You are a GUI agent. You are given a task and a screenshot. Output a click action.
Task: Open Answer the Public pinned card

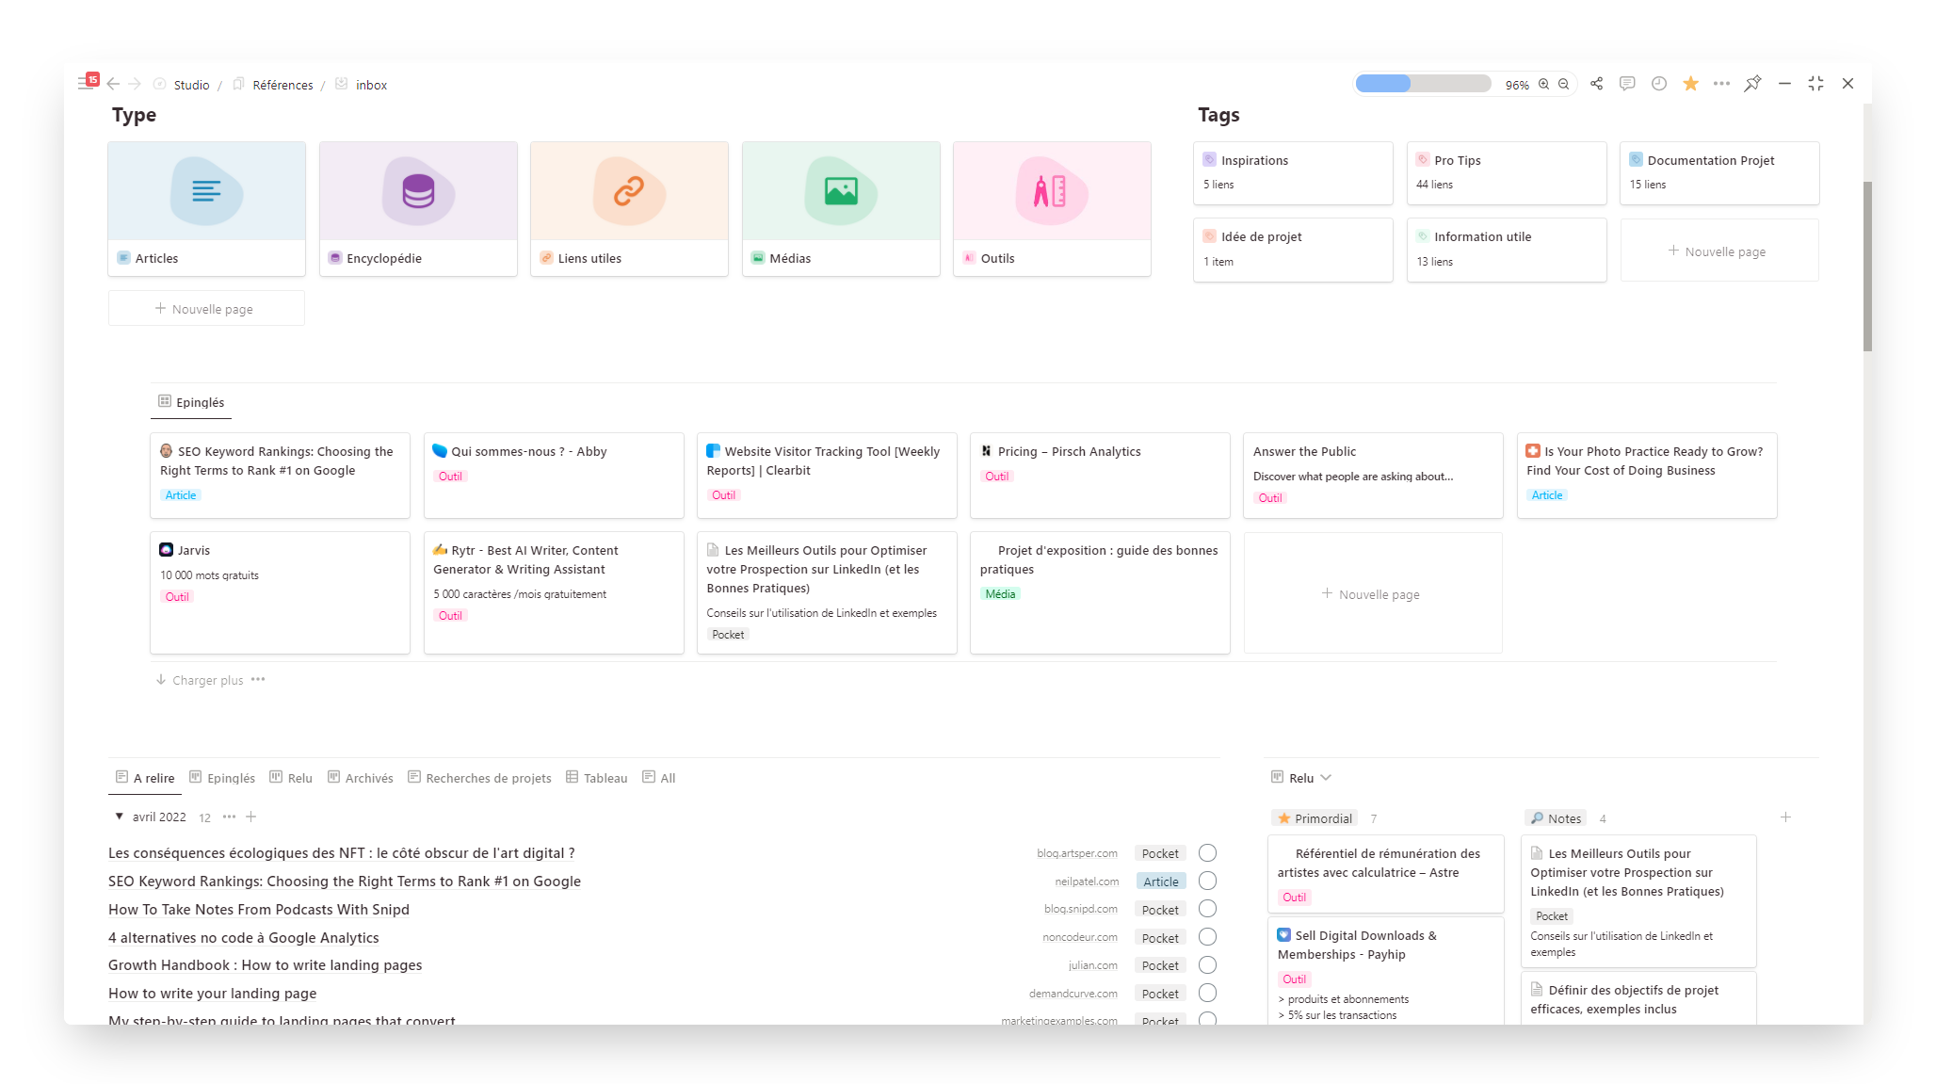[x=1373, y=475]
